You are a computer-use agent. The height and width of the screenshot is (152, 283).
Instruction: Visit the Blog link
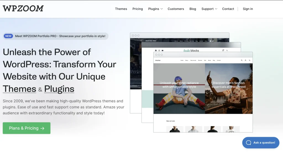[x=193, y=9]
